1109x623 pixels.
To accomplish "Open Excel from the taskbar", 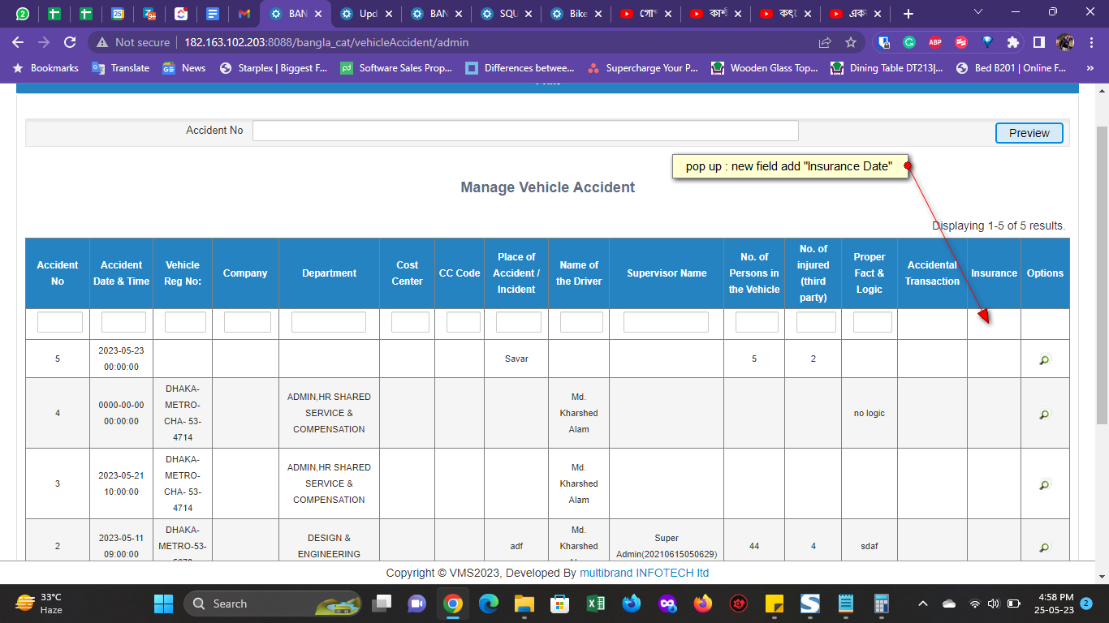I will (595, 604).
